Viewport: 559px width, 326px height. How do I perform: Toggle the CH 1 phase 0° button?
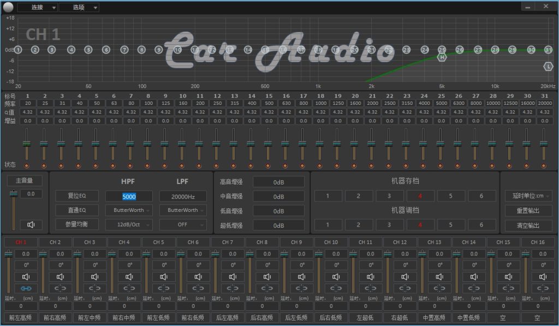click(26, 265)
